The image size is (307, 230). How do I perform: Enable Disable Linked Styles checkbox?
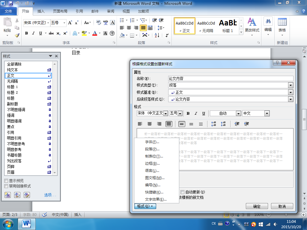[6, 186]
